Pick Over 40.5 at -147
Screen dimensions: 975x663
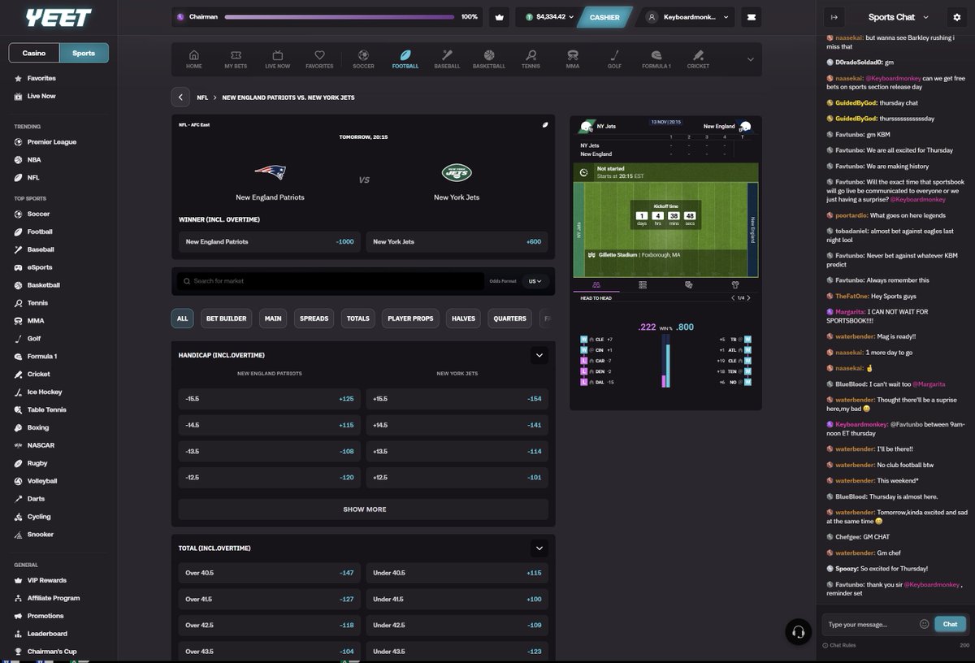270,573
